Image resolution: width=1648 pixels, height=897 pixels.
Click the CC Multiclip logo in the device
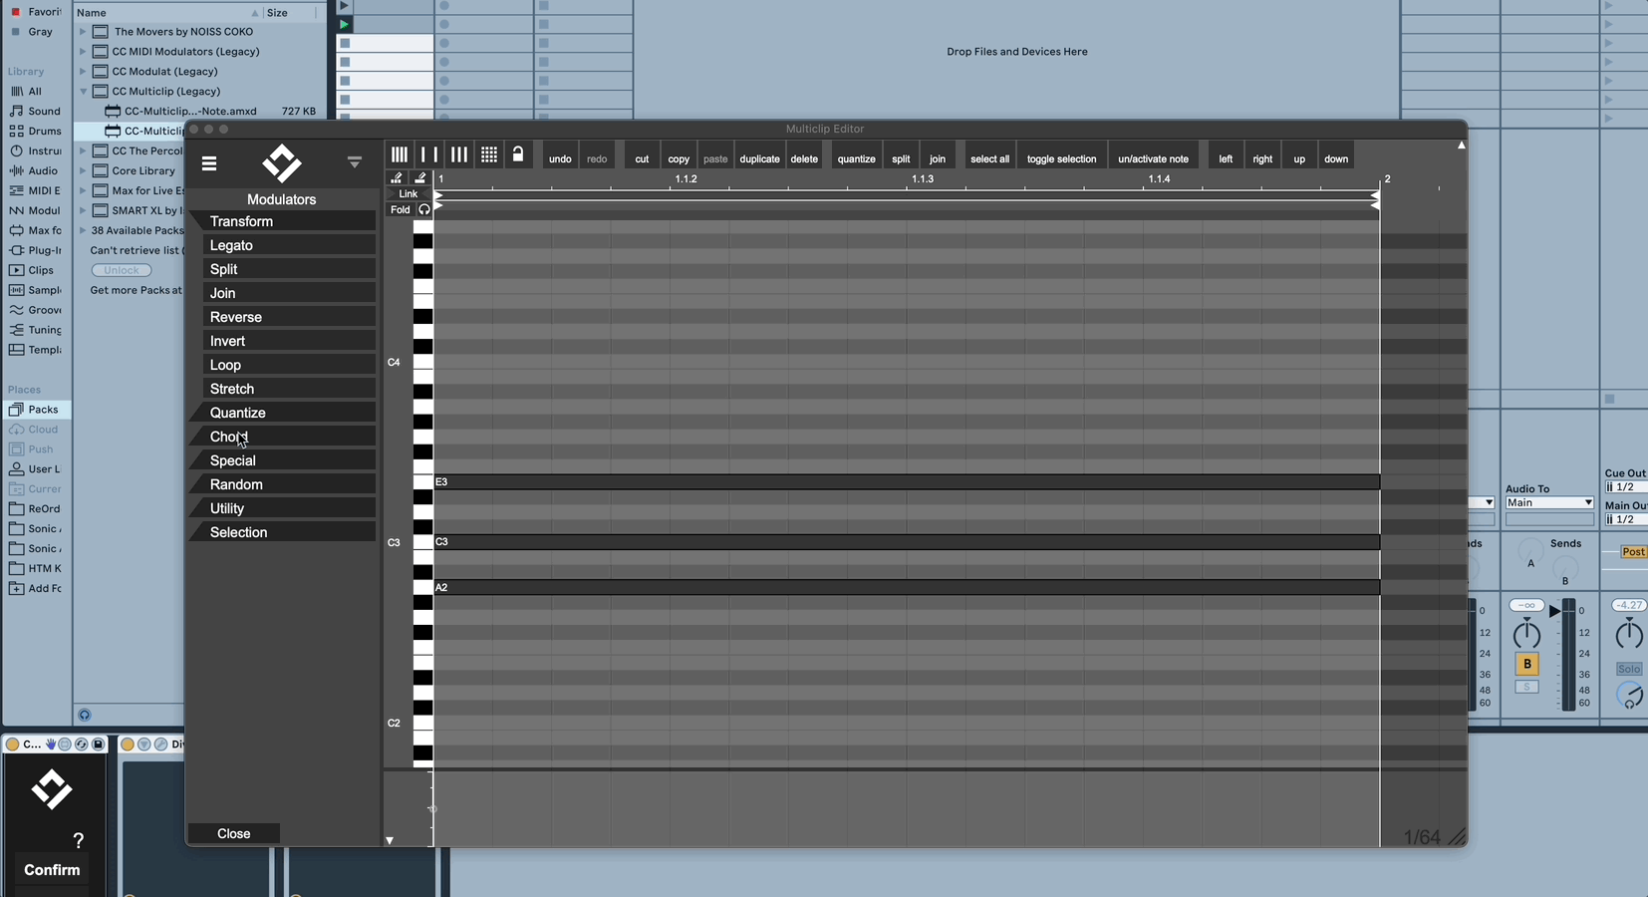[x=52, y=789]
